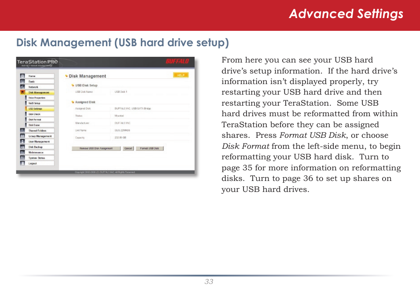Open the Network menu item

pyautogui.click(x=40, y=87)
